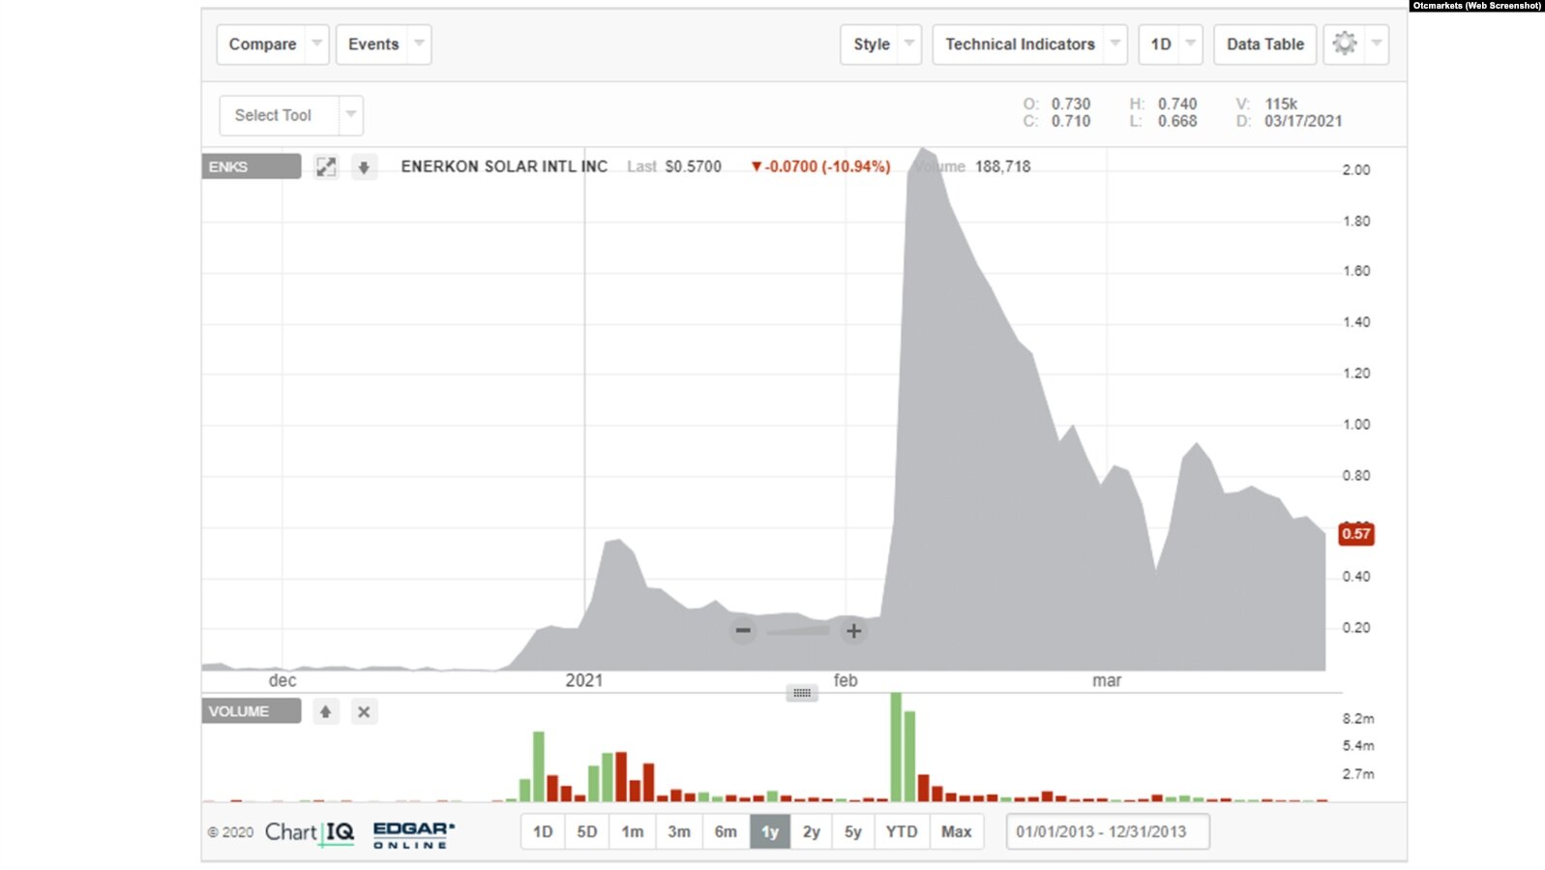Select the 5D range tab
The image size is (1545, 870).
(587, 832)
